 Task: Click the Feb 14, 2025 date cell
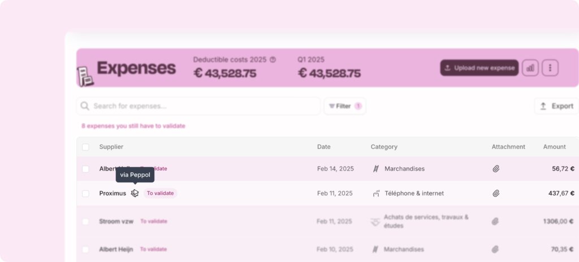click(x=335, y=169)
